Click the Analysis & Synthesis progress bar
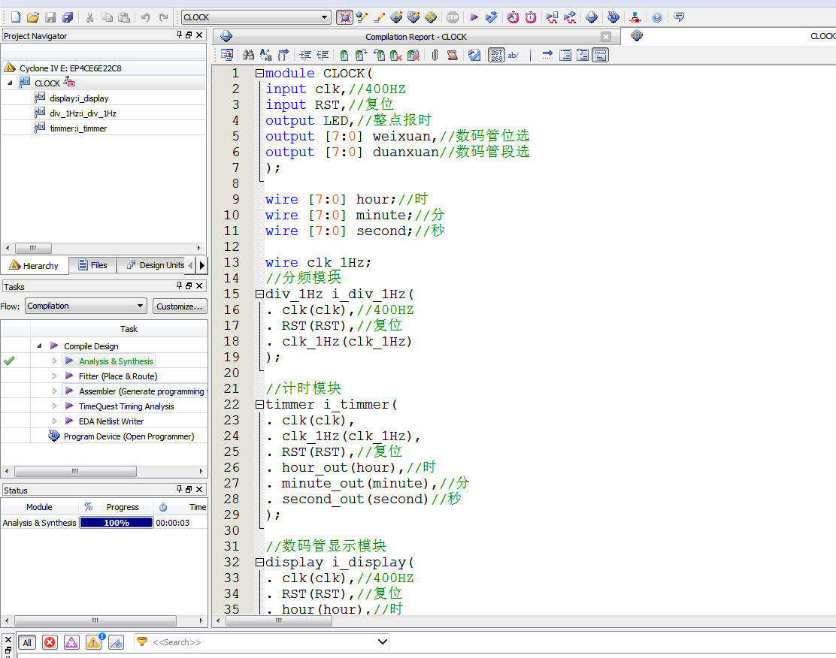This screenshot has width=836, height=658. tap(117, 523)
